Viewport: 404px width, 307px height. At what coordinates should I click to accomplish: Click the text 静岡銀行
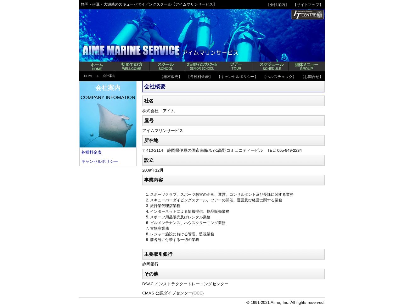tap(150, 264)
